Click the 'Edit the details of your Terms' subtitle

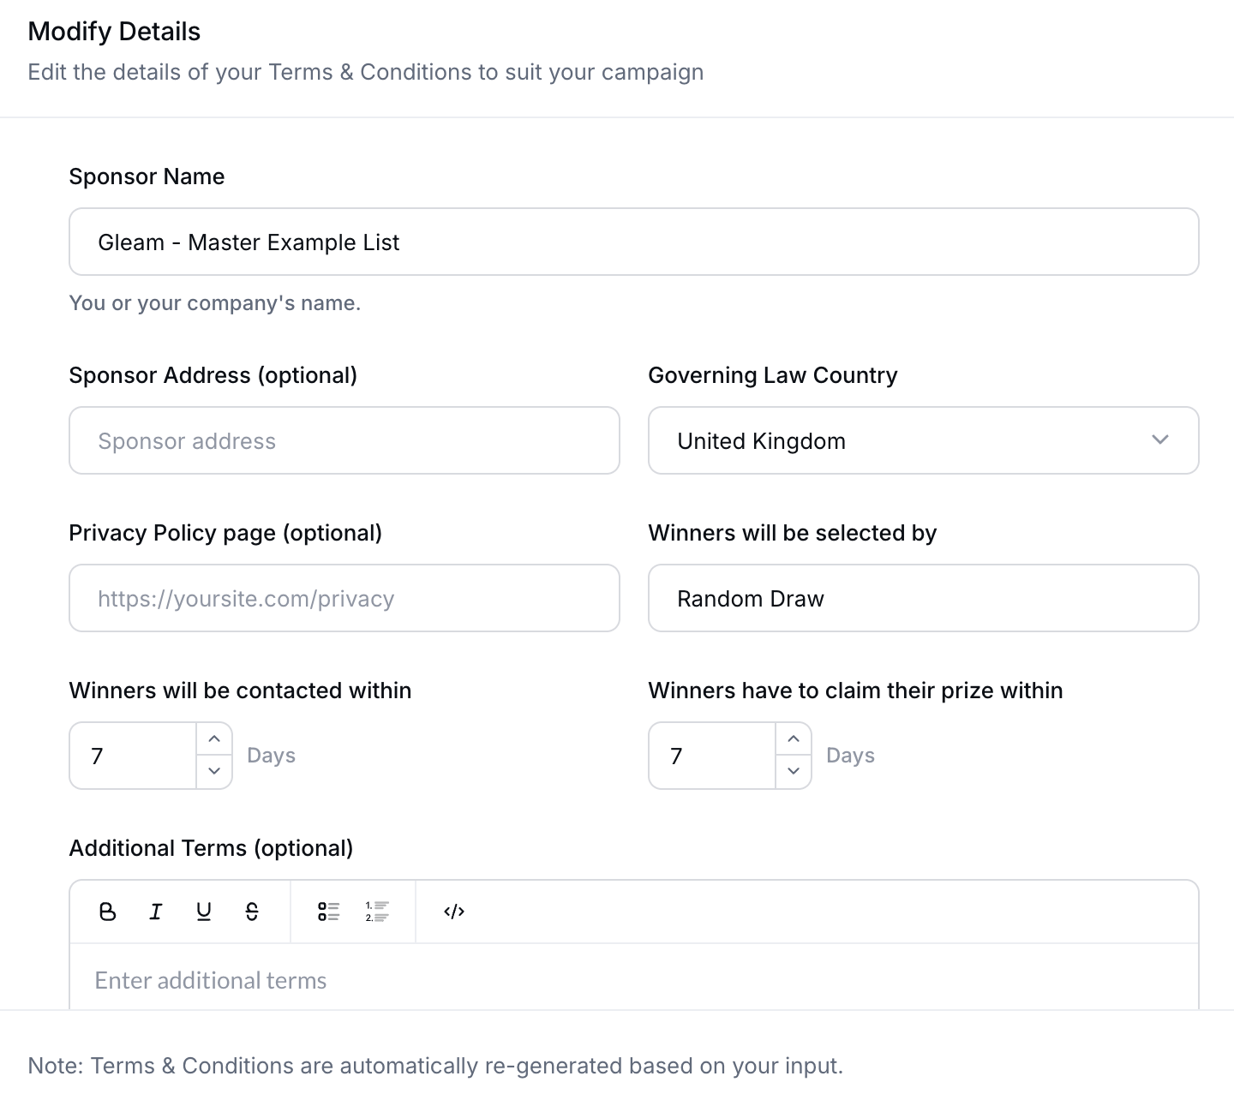tap(365, 72)
